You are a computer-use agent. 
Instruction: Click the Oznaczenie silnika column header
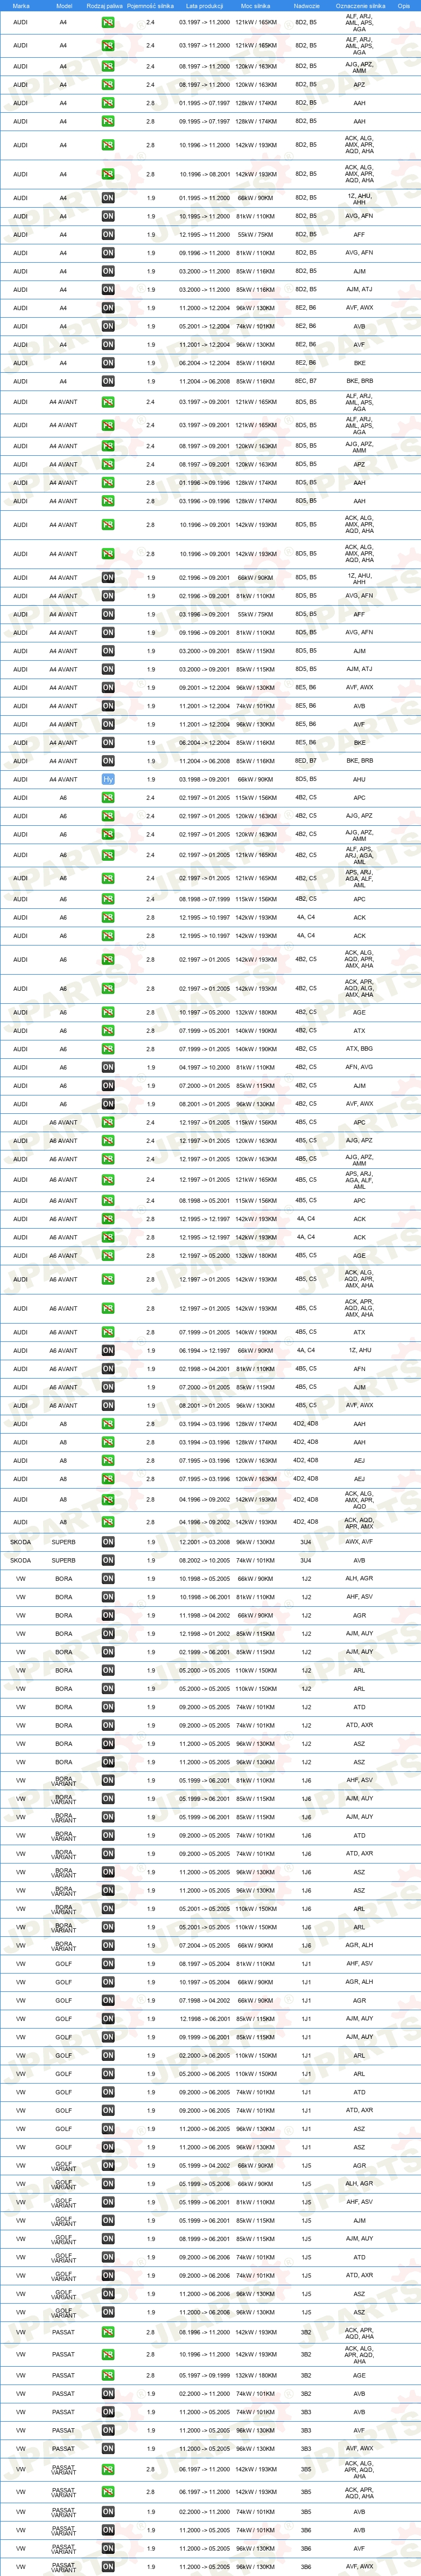tap(360, 6)
